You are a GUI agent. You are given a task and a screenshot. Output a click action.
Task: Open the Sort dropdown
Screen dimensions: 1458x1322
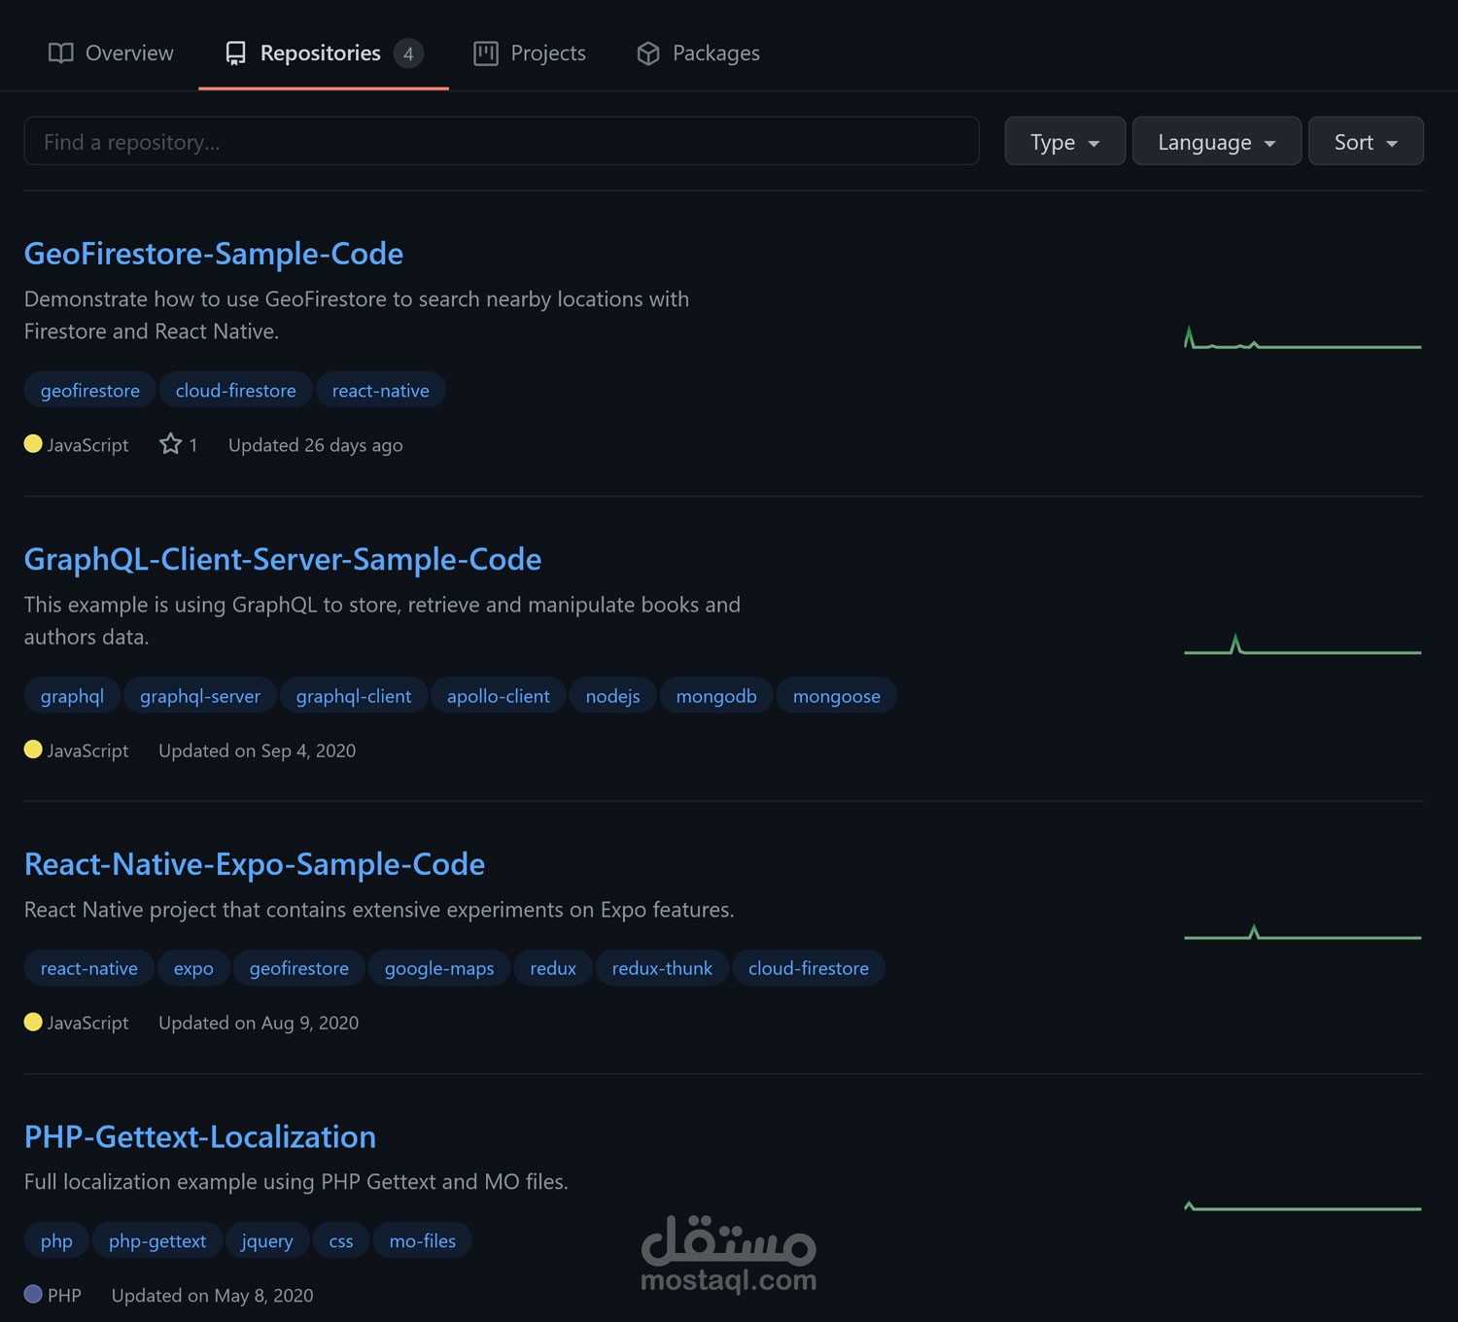coord(1366,141)
